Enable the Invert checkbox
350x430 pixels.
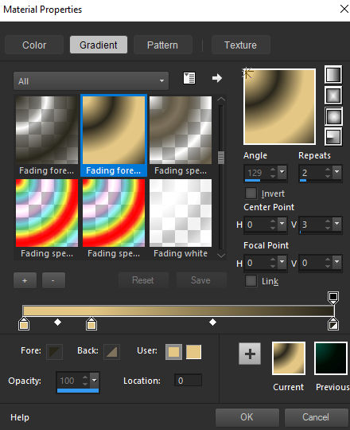coord(251,193)
